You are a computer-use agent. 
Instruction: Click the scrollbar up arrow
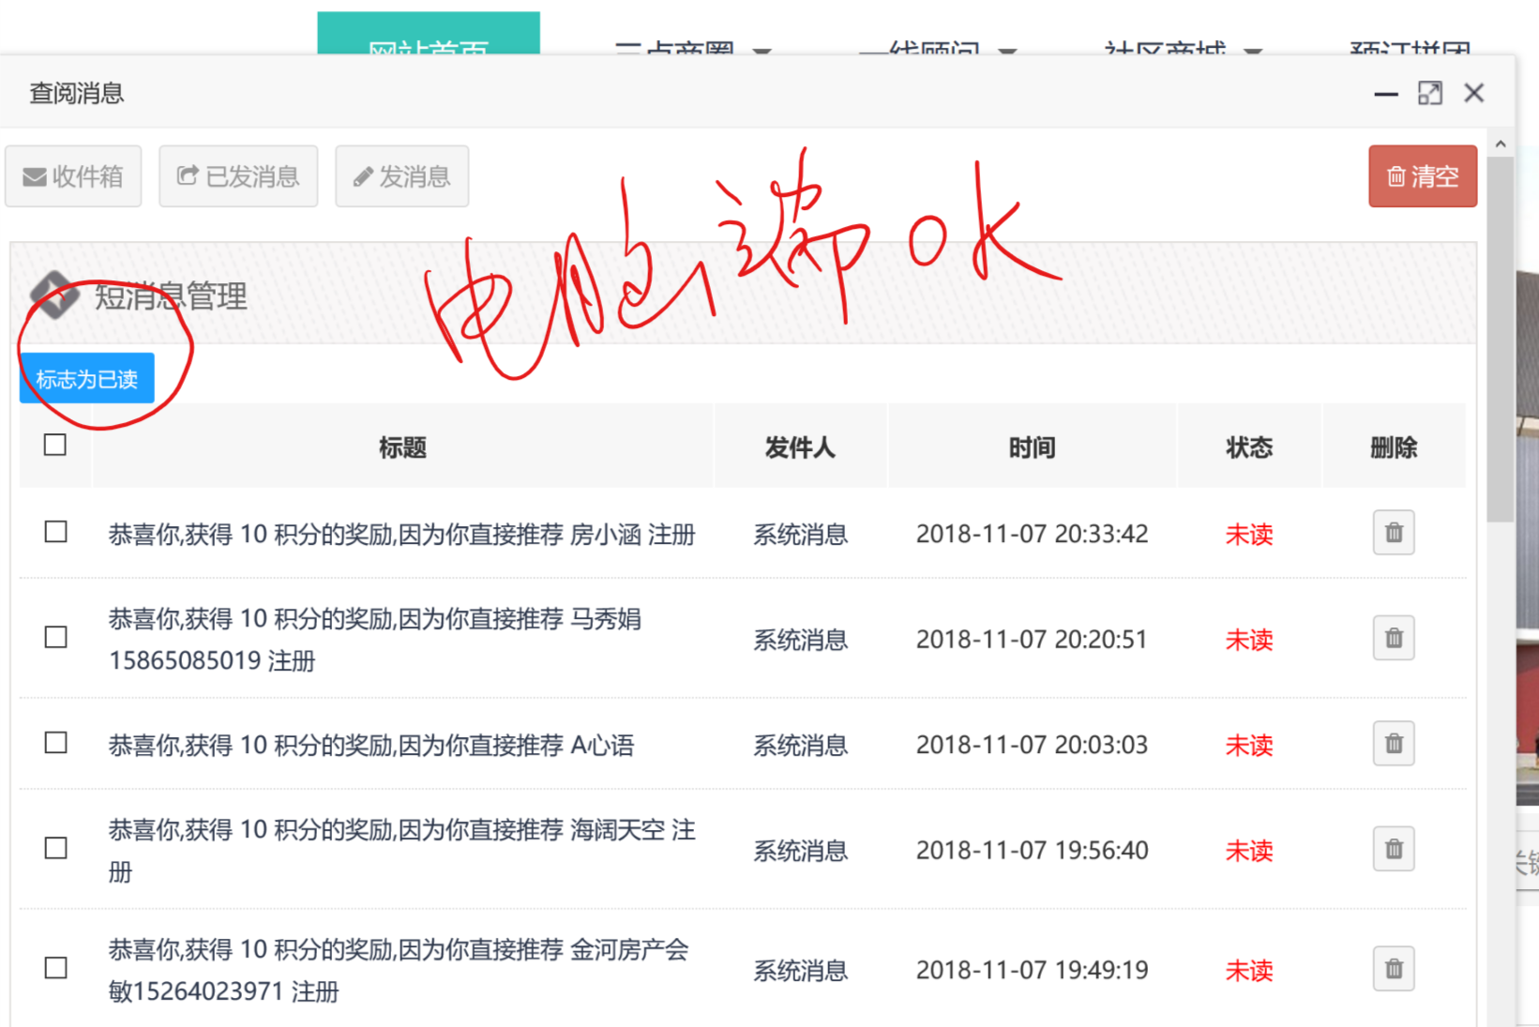(x=1501, y=143)
